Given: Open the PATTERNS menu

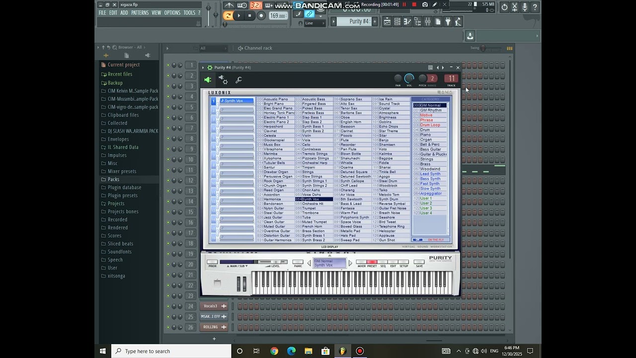Looking at the screenshot, I should (140, 13).
